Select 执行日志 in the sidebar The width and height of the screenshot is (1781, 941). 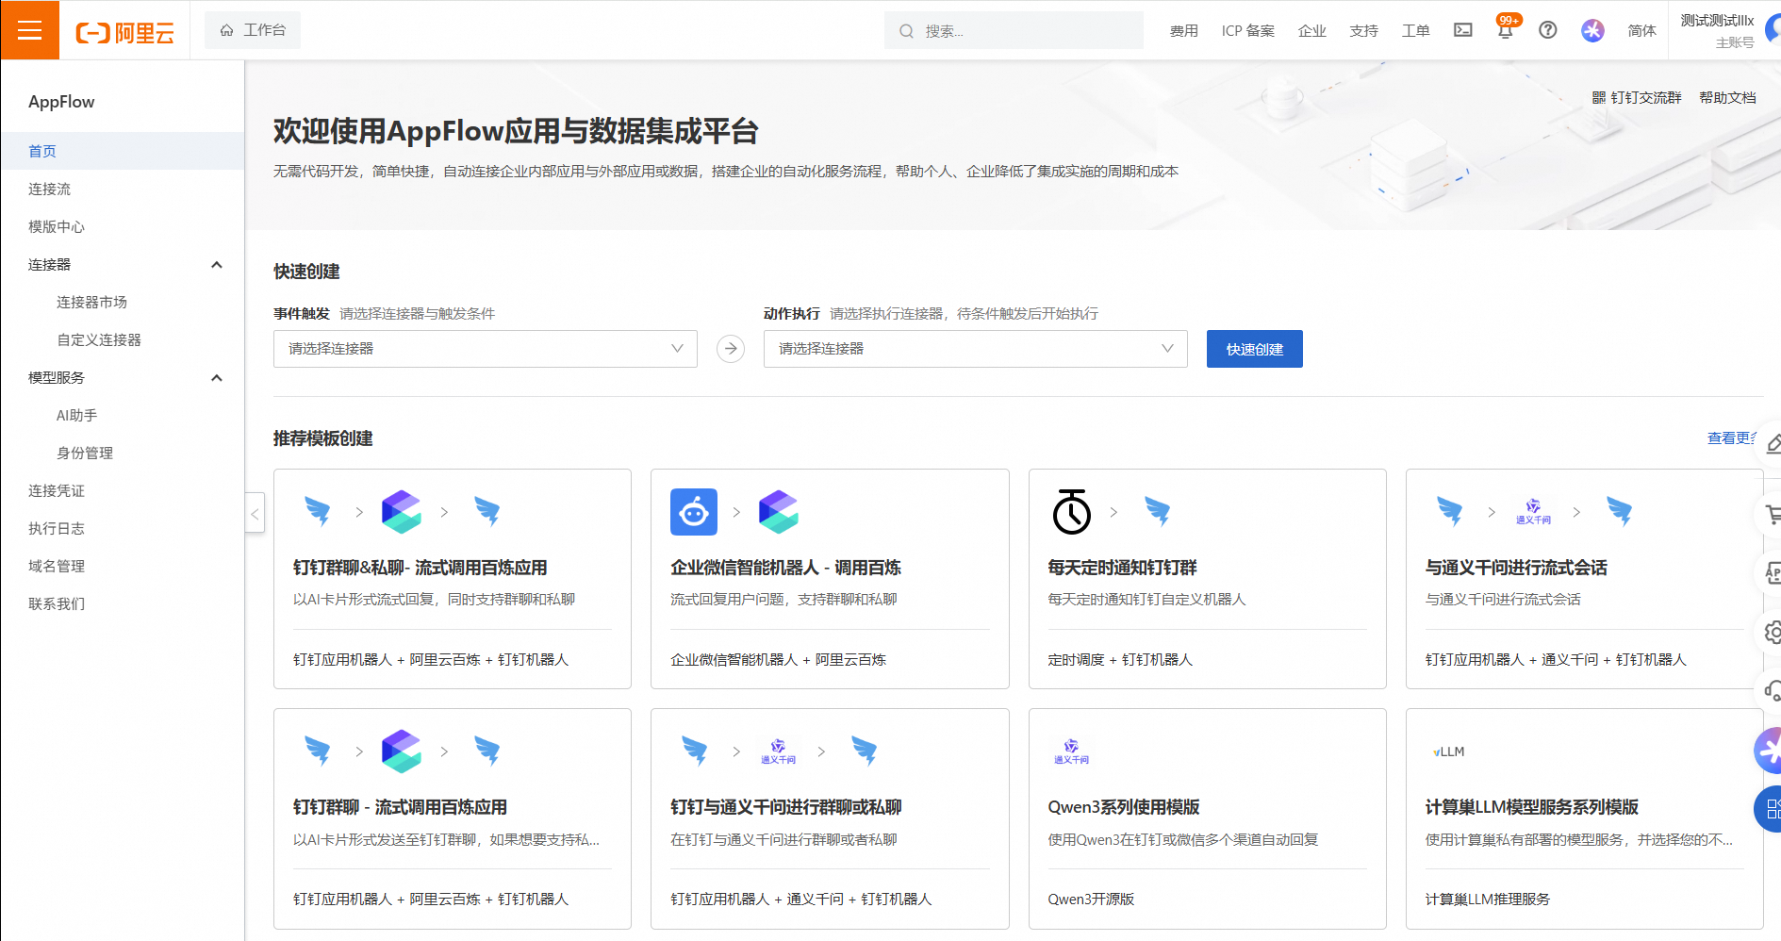[57, 529]
